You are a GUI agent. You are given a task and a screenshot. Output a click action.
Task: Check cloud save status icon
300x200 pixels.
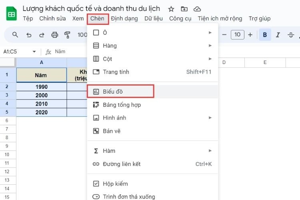point(197,9)
